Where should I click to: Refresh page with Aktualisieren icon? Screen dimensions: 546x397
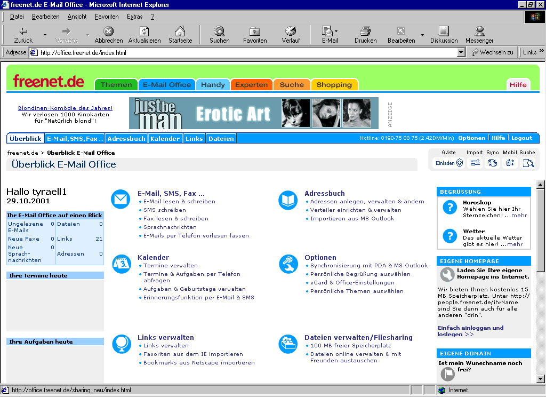144,31
